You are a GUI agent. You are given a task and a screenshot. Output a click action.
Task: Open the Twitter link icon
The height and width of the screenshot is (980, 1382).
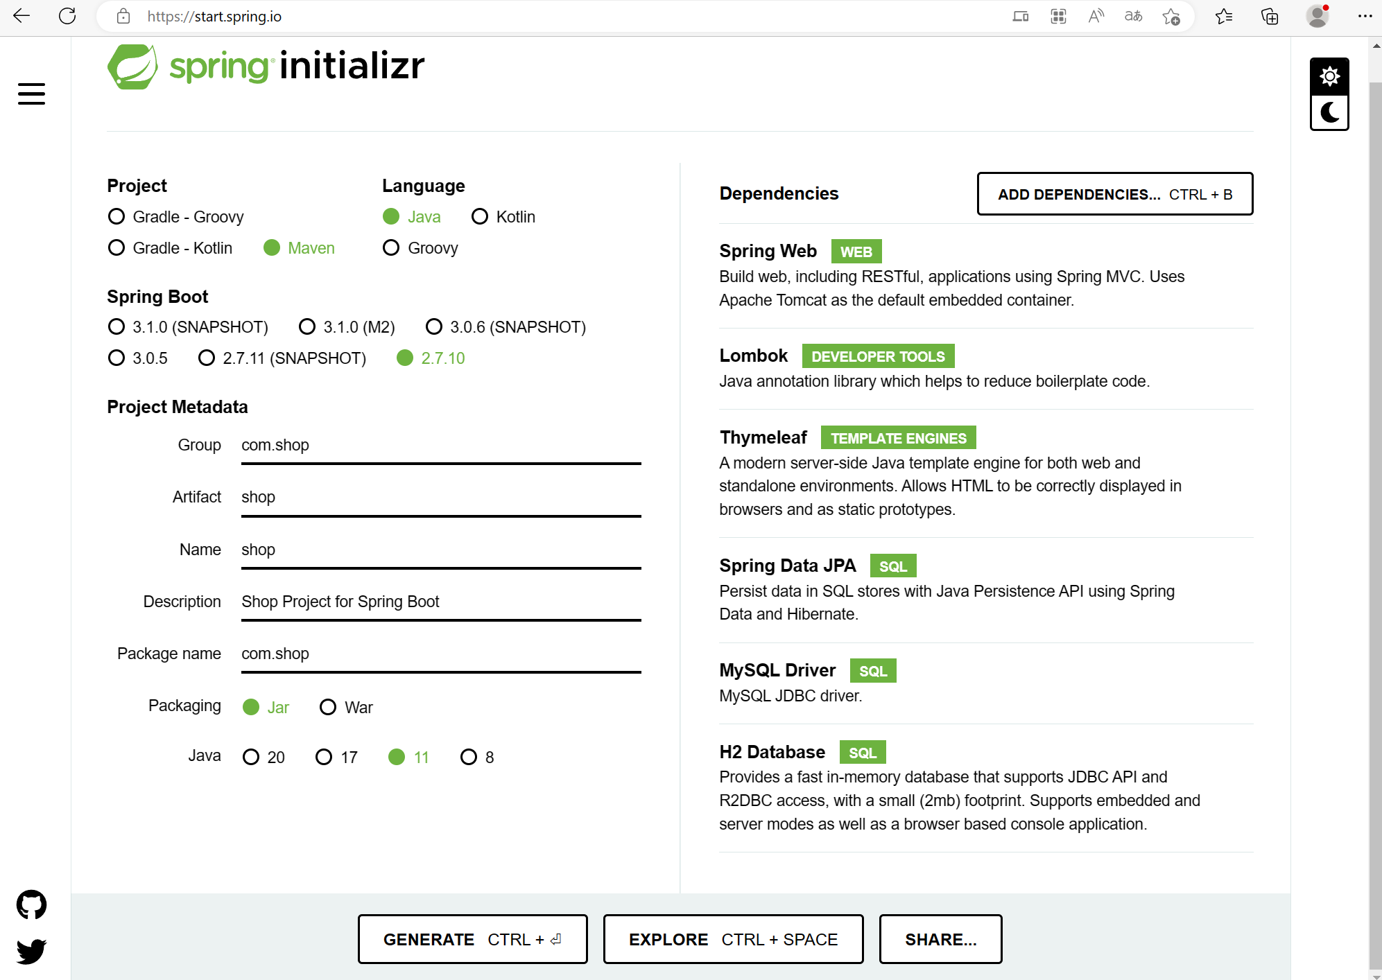(31, 951)
